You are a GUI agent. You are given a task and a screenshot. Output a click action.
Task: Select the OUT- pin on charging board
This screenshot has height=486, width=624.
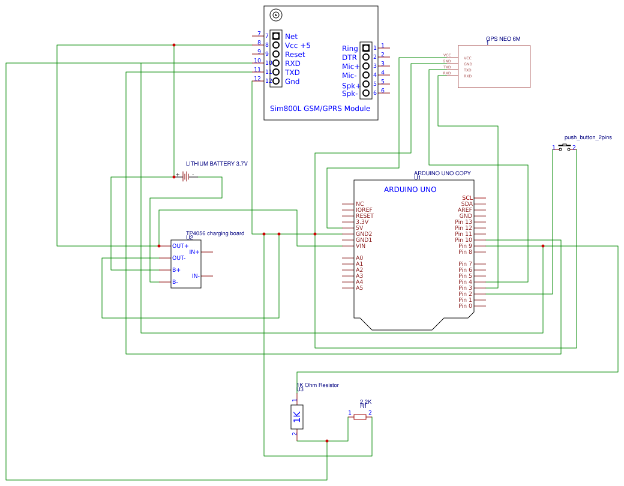tap(179, 258)
